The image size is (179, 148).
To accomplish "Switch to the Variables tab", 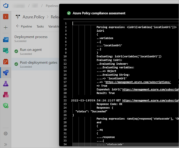I will pyautogui.click(x=54, y=26).
